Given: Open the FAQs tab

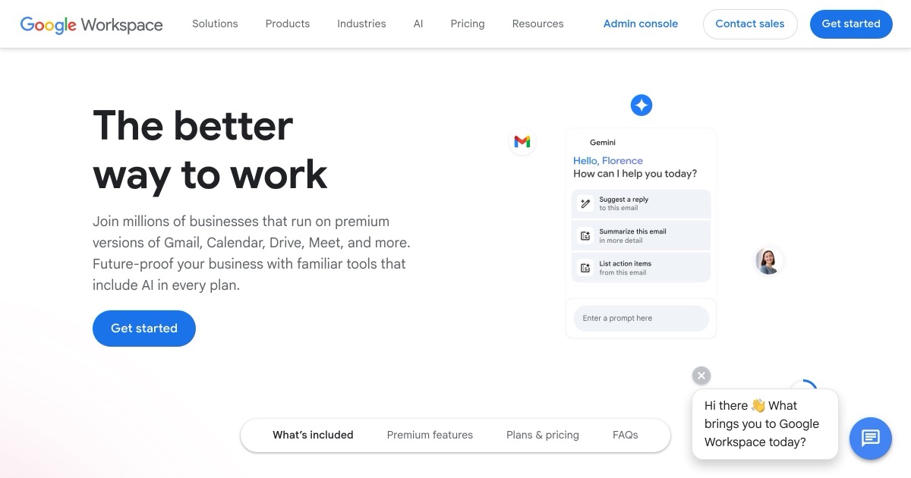Looking at the screenshot, I should pos(625,435).
